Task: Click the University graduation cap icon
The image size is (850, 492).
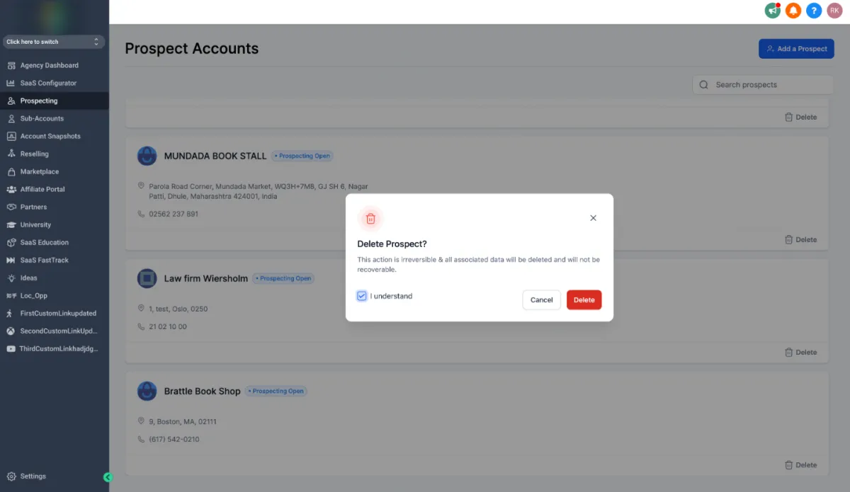Action: 11,224
